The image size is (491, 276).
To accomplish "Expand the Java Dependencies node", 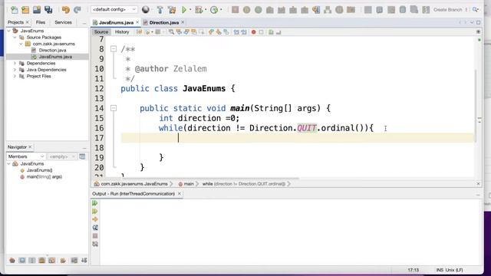I will click(x=15, y=70).
